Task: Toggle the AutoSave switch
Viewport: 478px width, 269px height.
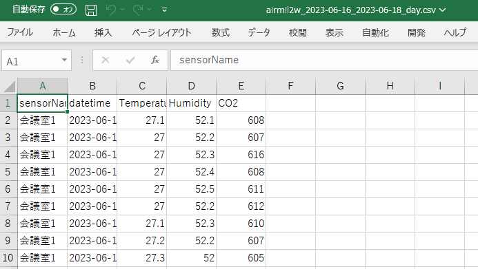Action: pos(63,10)
